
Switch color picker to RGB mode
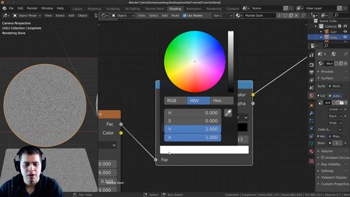tap(176, 101)
